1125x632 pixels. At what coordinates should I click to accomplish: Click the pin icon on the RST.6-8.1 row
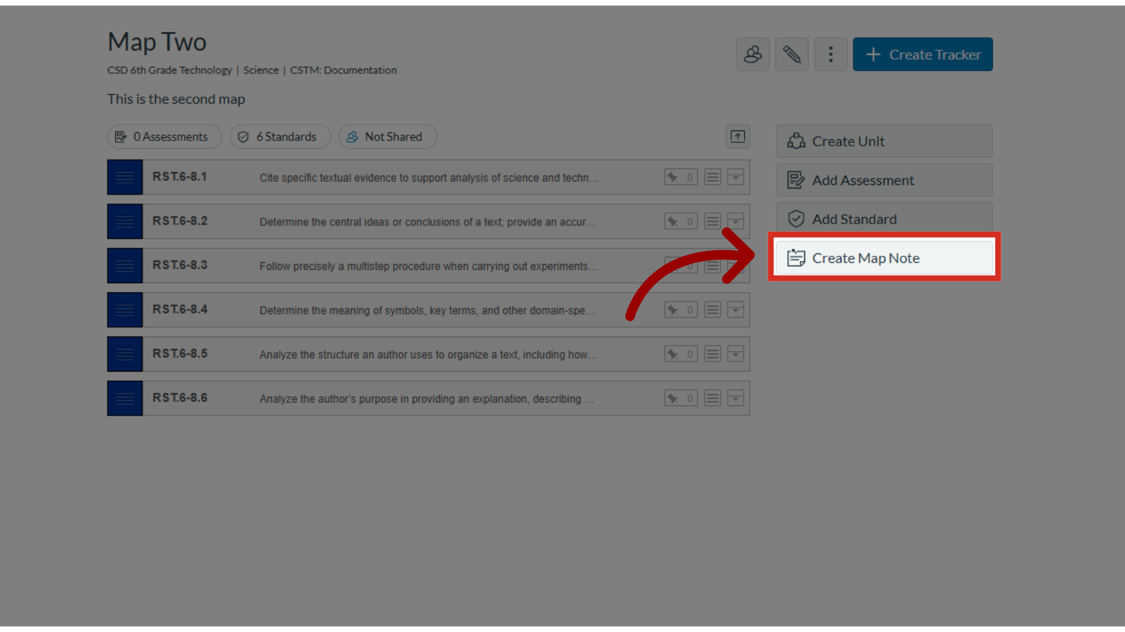(673, 177)
